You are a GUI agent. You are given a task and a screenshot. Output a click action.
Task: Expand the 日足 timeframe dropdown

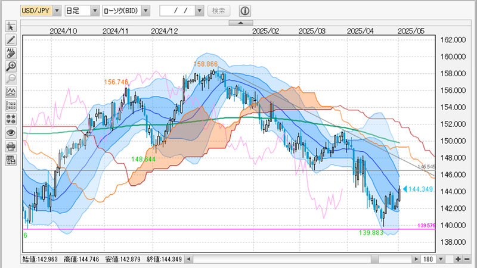(x=95, y=11)
